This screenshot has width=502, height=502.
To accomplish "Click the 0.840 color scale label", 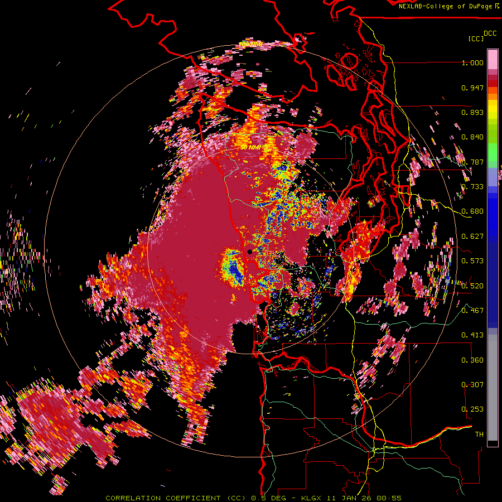I will click(472, 137).
